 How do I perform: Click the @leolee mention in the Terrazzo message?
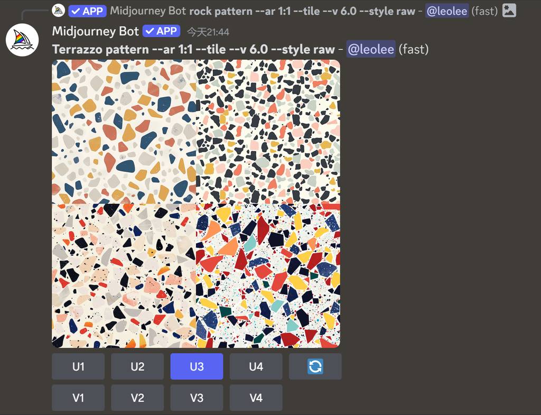371,49
